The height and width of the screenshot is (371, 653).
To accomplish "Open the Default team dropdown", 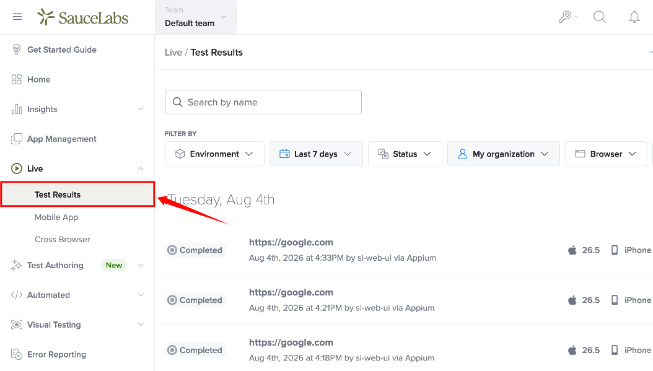I will coord(195,17).
